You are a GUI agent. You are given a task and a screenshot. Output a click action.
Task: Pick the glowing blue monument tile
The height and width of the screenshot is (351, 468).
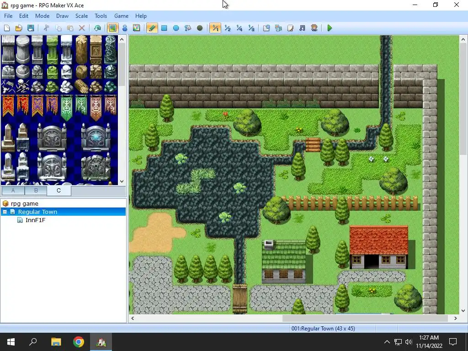pyautogui.click(x=96, y=137)
